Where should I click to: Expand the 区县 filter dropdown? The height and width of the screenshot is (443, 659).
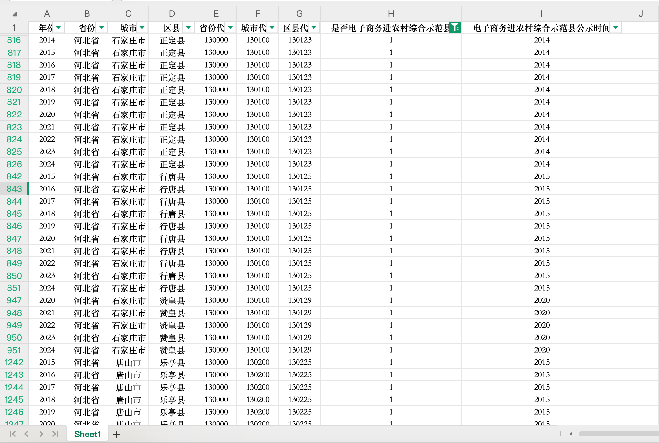(188, 28)
